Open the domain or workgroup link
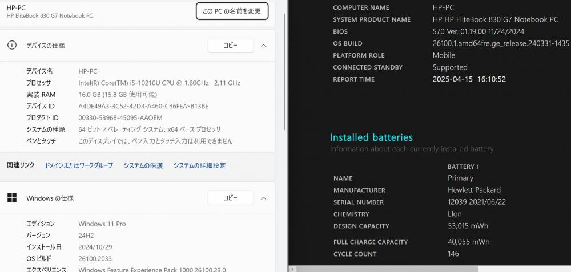This screenshot has width=571, height=272. [79, 165]
